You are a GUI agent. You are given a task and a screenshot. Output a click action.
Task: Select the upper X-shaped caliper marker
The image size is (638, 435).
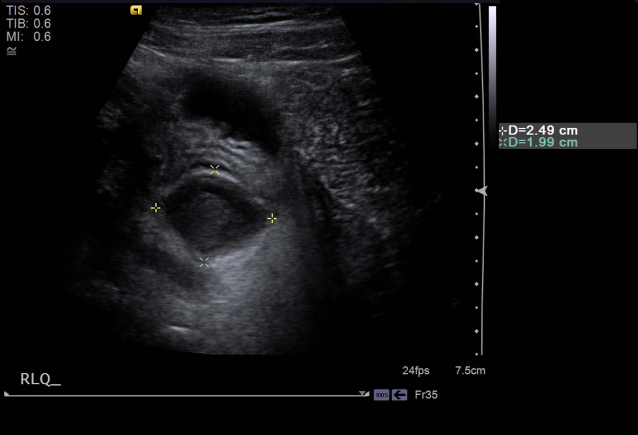[x=214, y=169]
